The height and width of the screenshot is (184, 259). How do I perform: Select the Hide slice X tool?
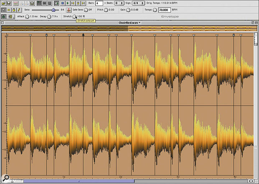[x=9, y=10]
